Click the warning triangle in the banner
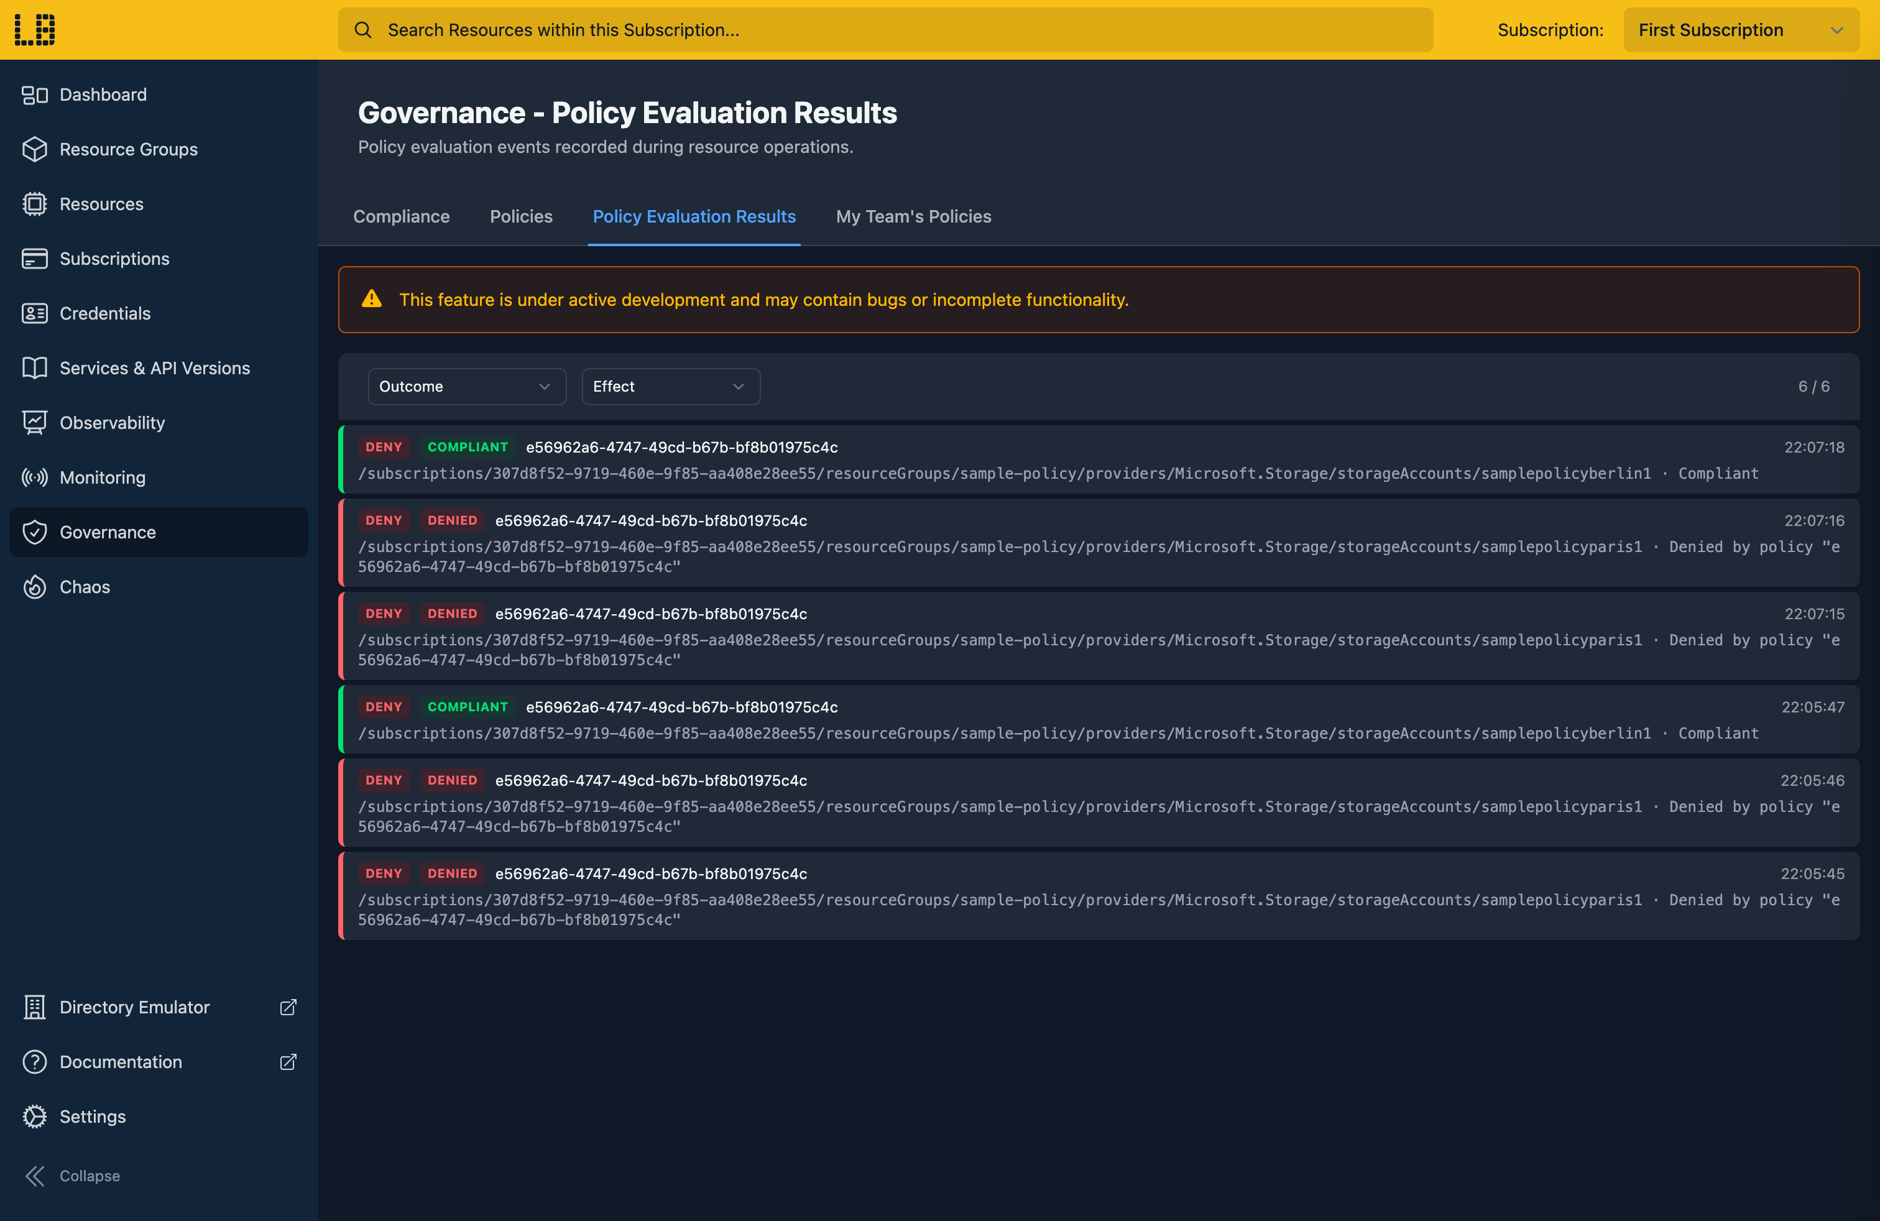The image size is (1880, 1221). coord(371,299)
